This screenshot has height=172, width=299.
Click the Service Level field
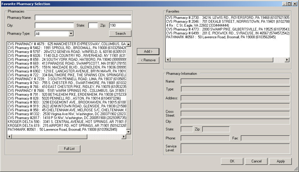click(x=235, y=148)
